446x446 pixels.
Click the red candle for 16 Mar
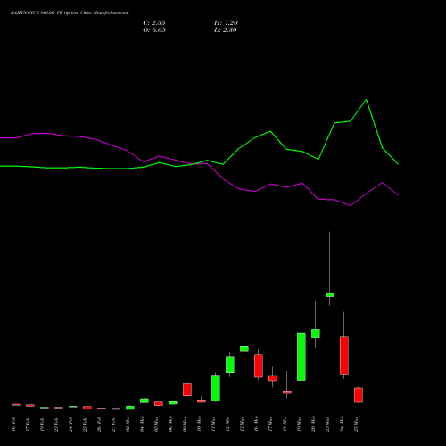point(259,366)
